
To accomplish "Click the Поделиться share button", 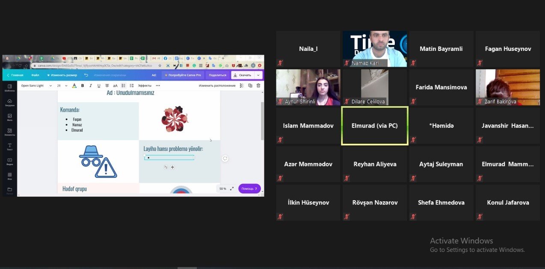I will (x=218, y=75).
